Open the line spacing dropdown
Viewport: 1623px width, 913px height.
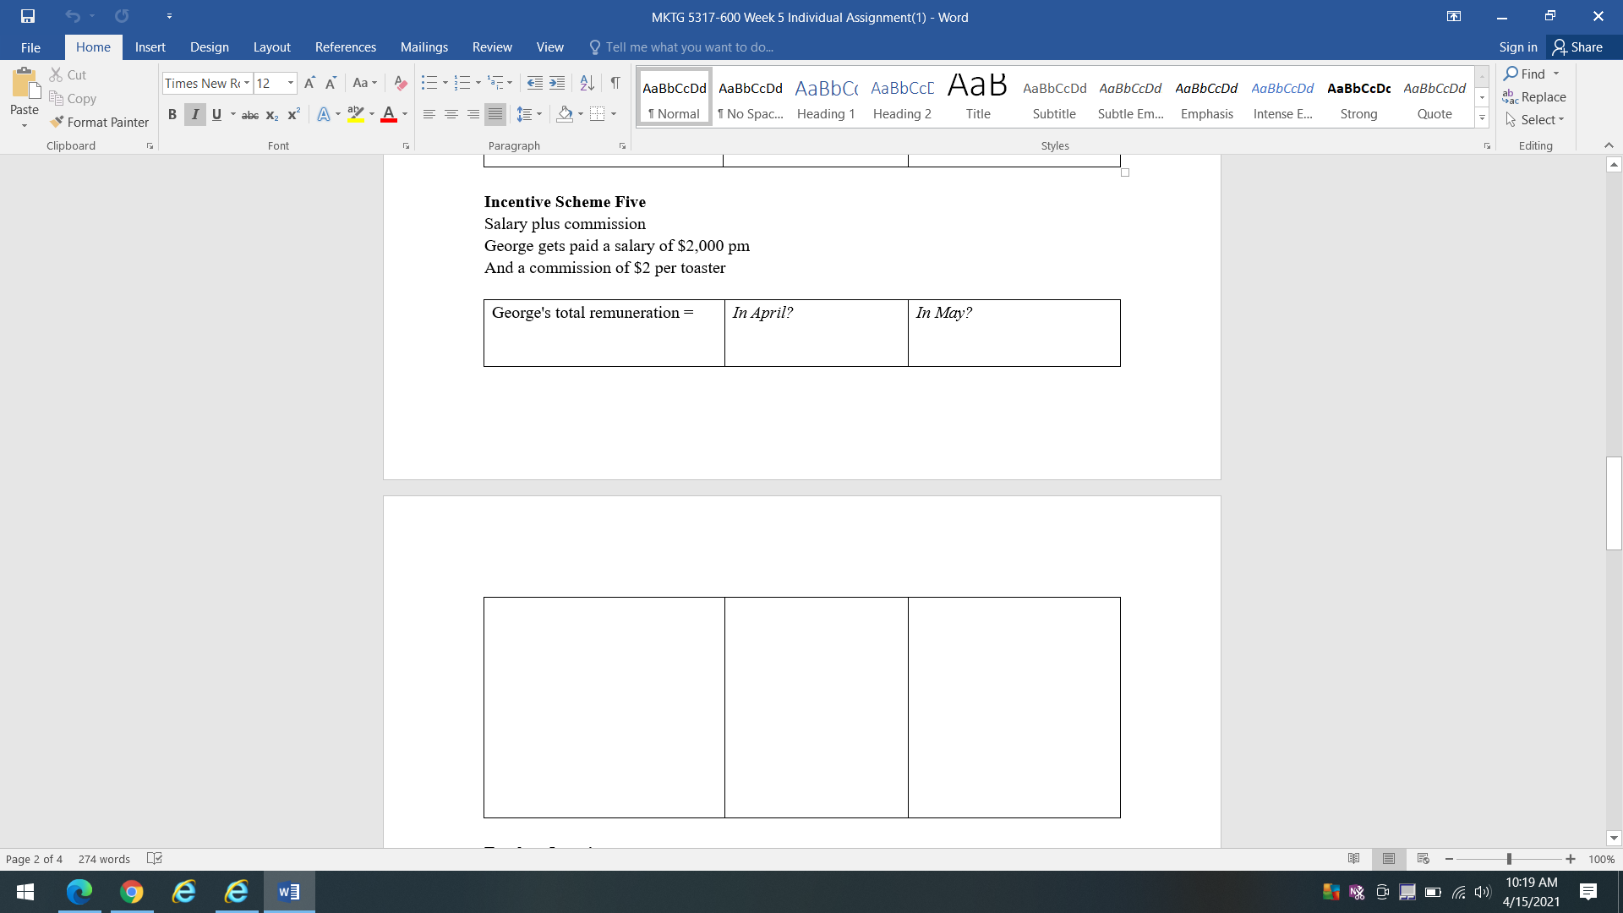tap(529, 114)
